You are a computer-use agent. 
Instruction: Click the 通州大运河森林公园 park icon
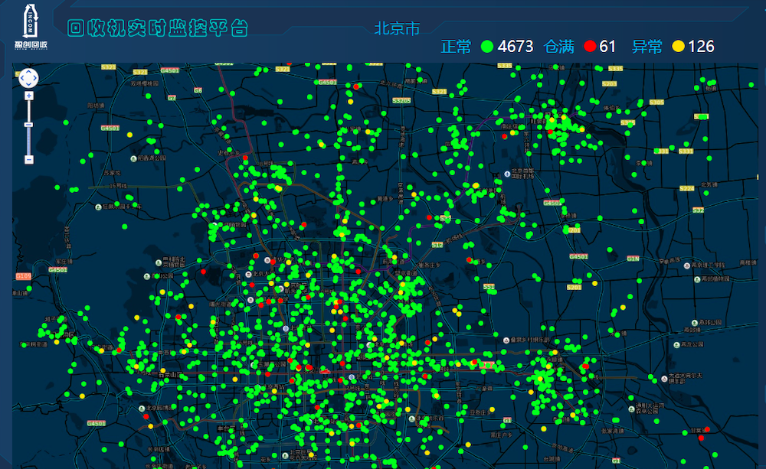pos(632,408)
